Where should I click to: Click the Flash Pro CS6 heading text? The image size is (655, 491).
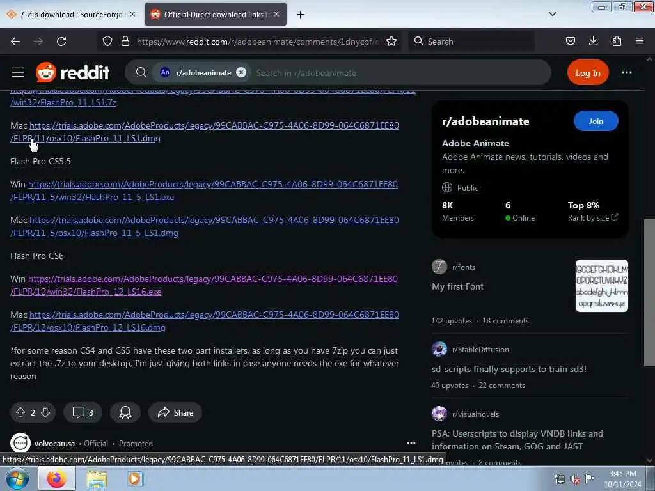click(x=37, y=256)
